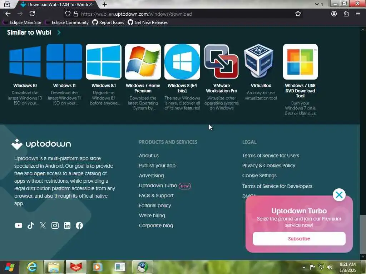The width and height of the screenshot is (366, 274).
Task: Open the Windows 8.1 app icon
Action: [104, 62]
